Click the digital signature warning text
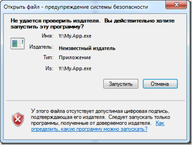 pyautogui.click(x=100, y=117)
